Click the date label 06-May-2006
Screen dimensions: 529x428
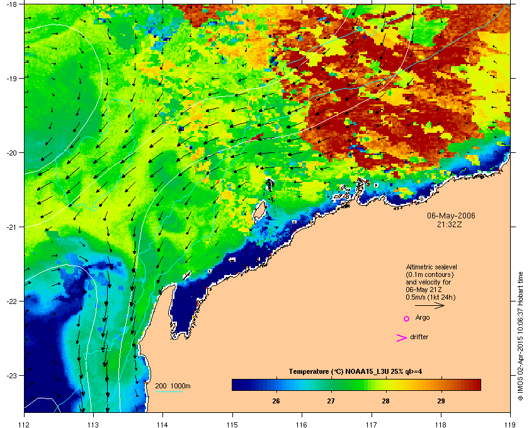451,216
